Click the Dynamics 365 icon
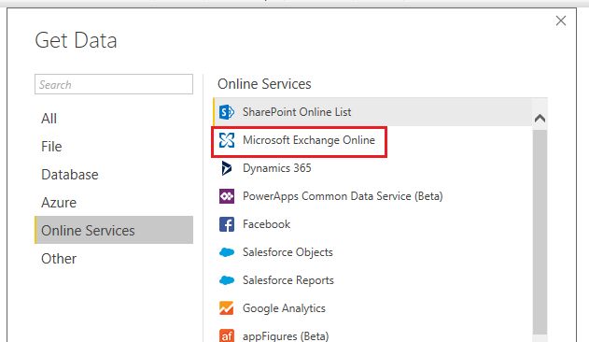The height and width of the screenshot is (342, 589). coord(226,168)
